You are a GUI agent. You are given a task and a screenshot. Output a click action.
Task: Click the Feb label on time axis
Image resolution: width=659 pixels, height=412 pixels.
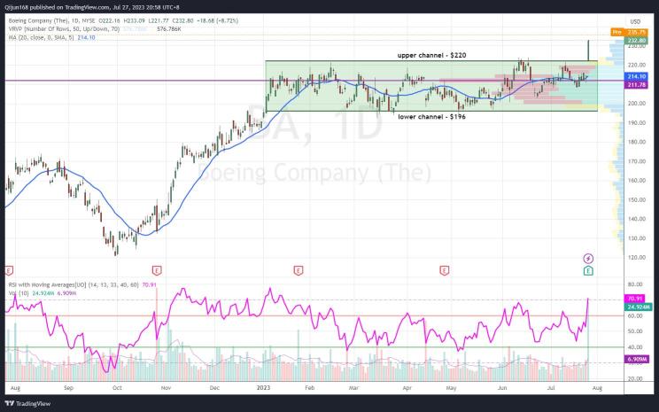[309, 388]
